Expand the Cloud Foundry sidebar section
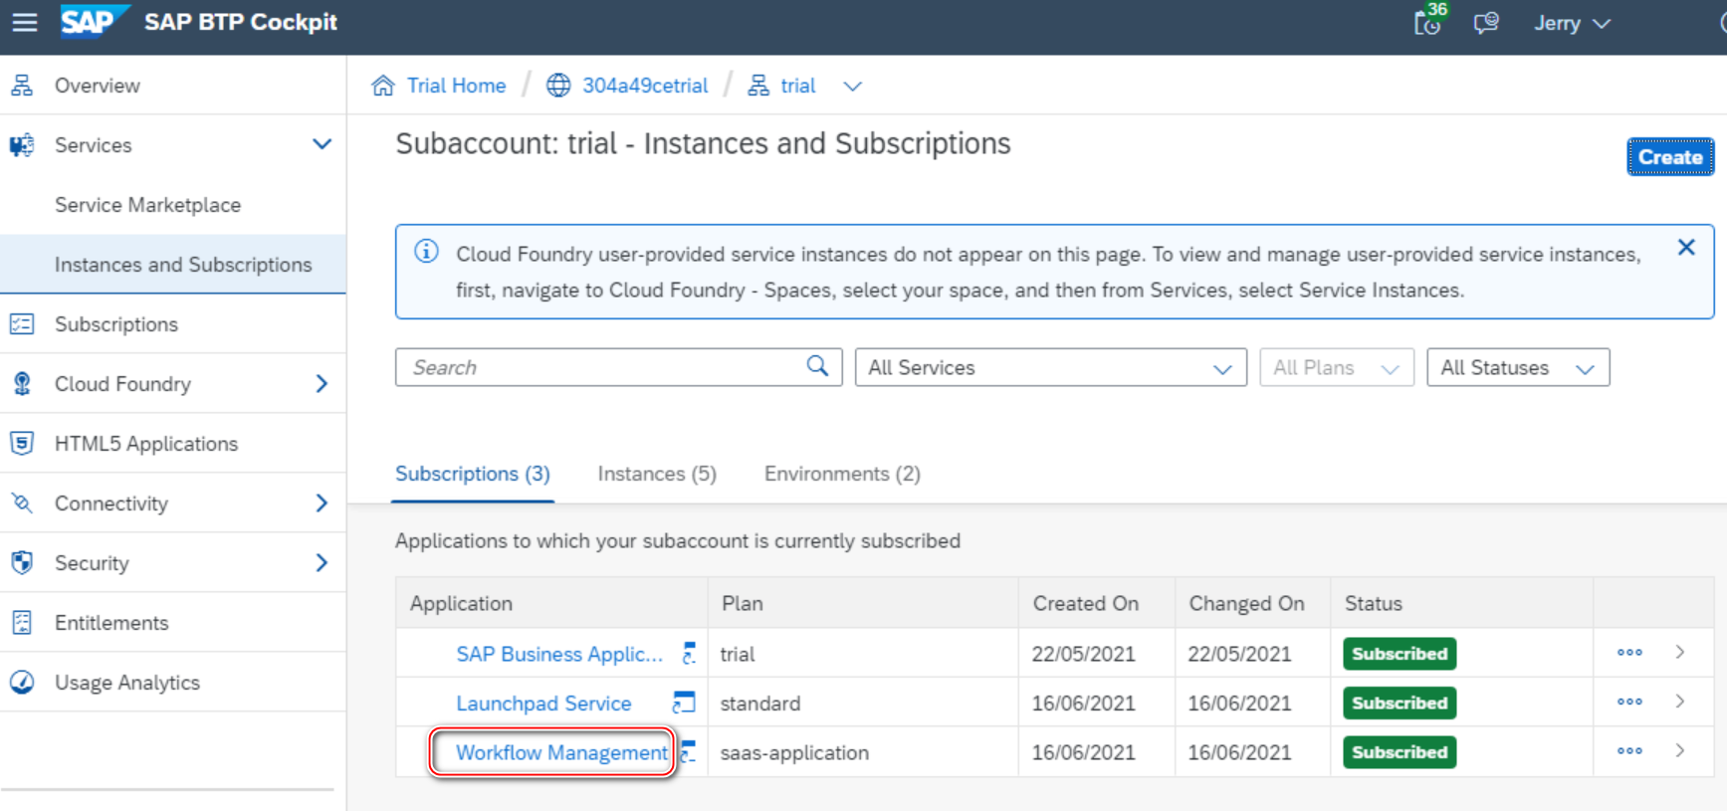The height and width of the screenshot is (811, 1727). 322,384
